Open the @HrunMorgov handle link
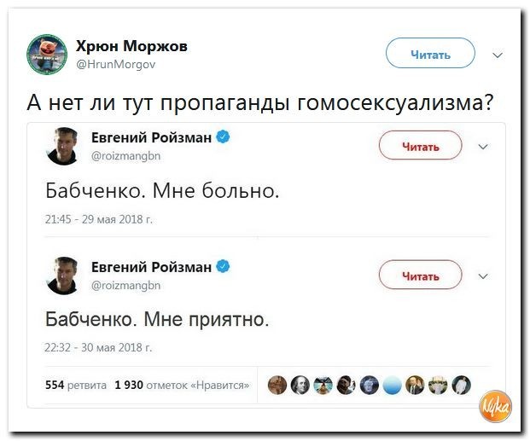This screenshot has width=530, height=441. tap(116, 64)
